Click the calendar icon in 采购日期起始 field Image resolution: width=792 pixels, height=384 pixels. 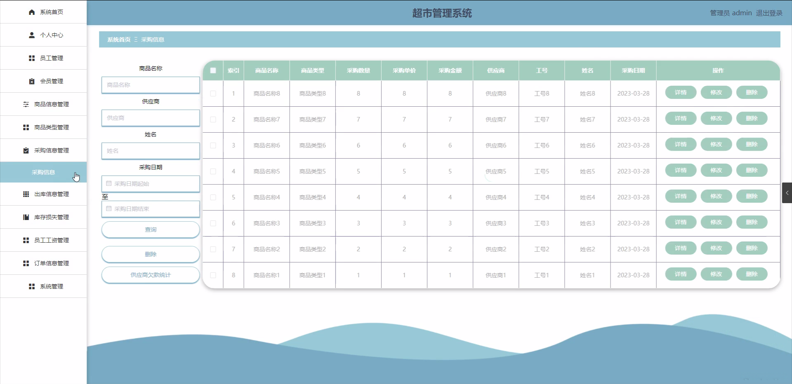click(x=109, y=184)
